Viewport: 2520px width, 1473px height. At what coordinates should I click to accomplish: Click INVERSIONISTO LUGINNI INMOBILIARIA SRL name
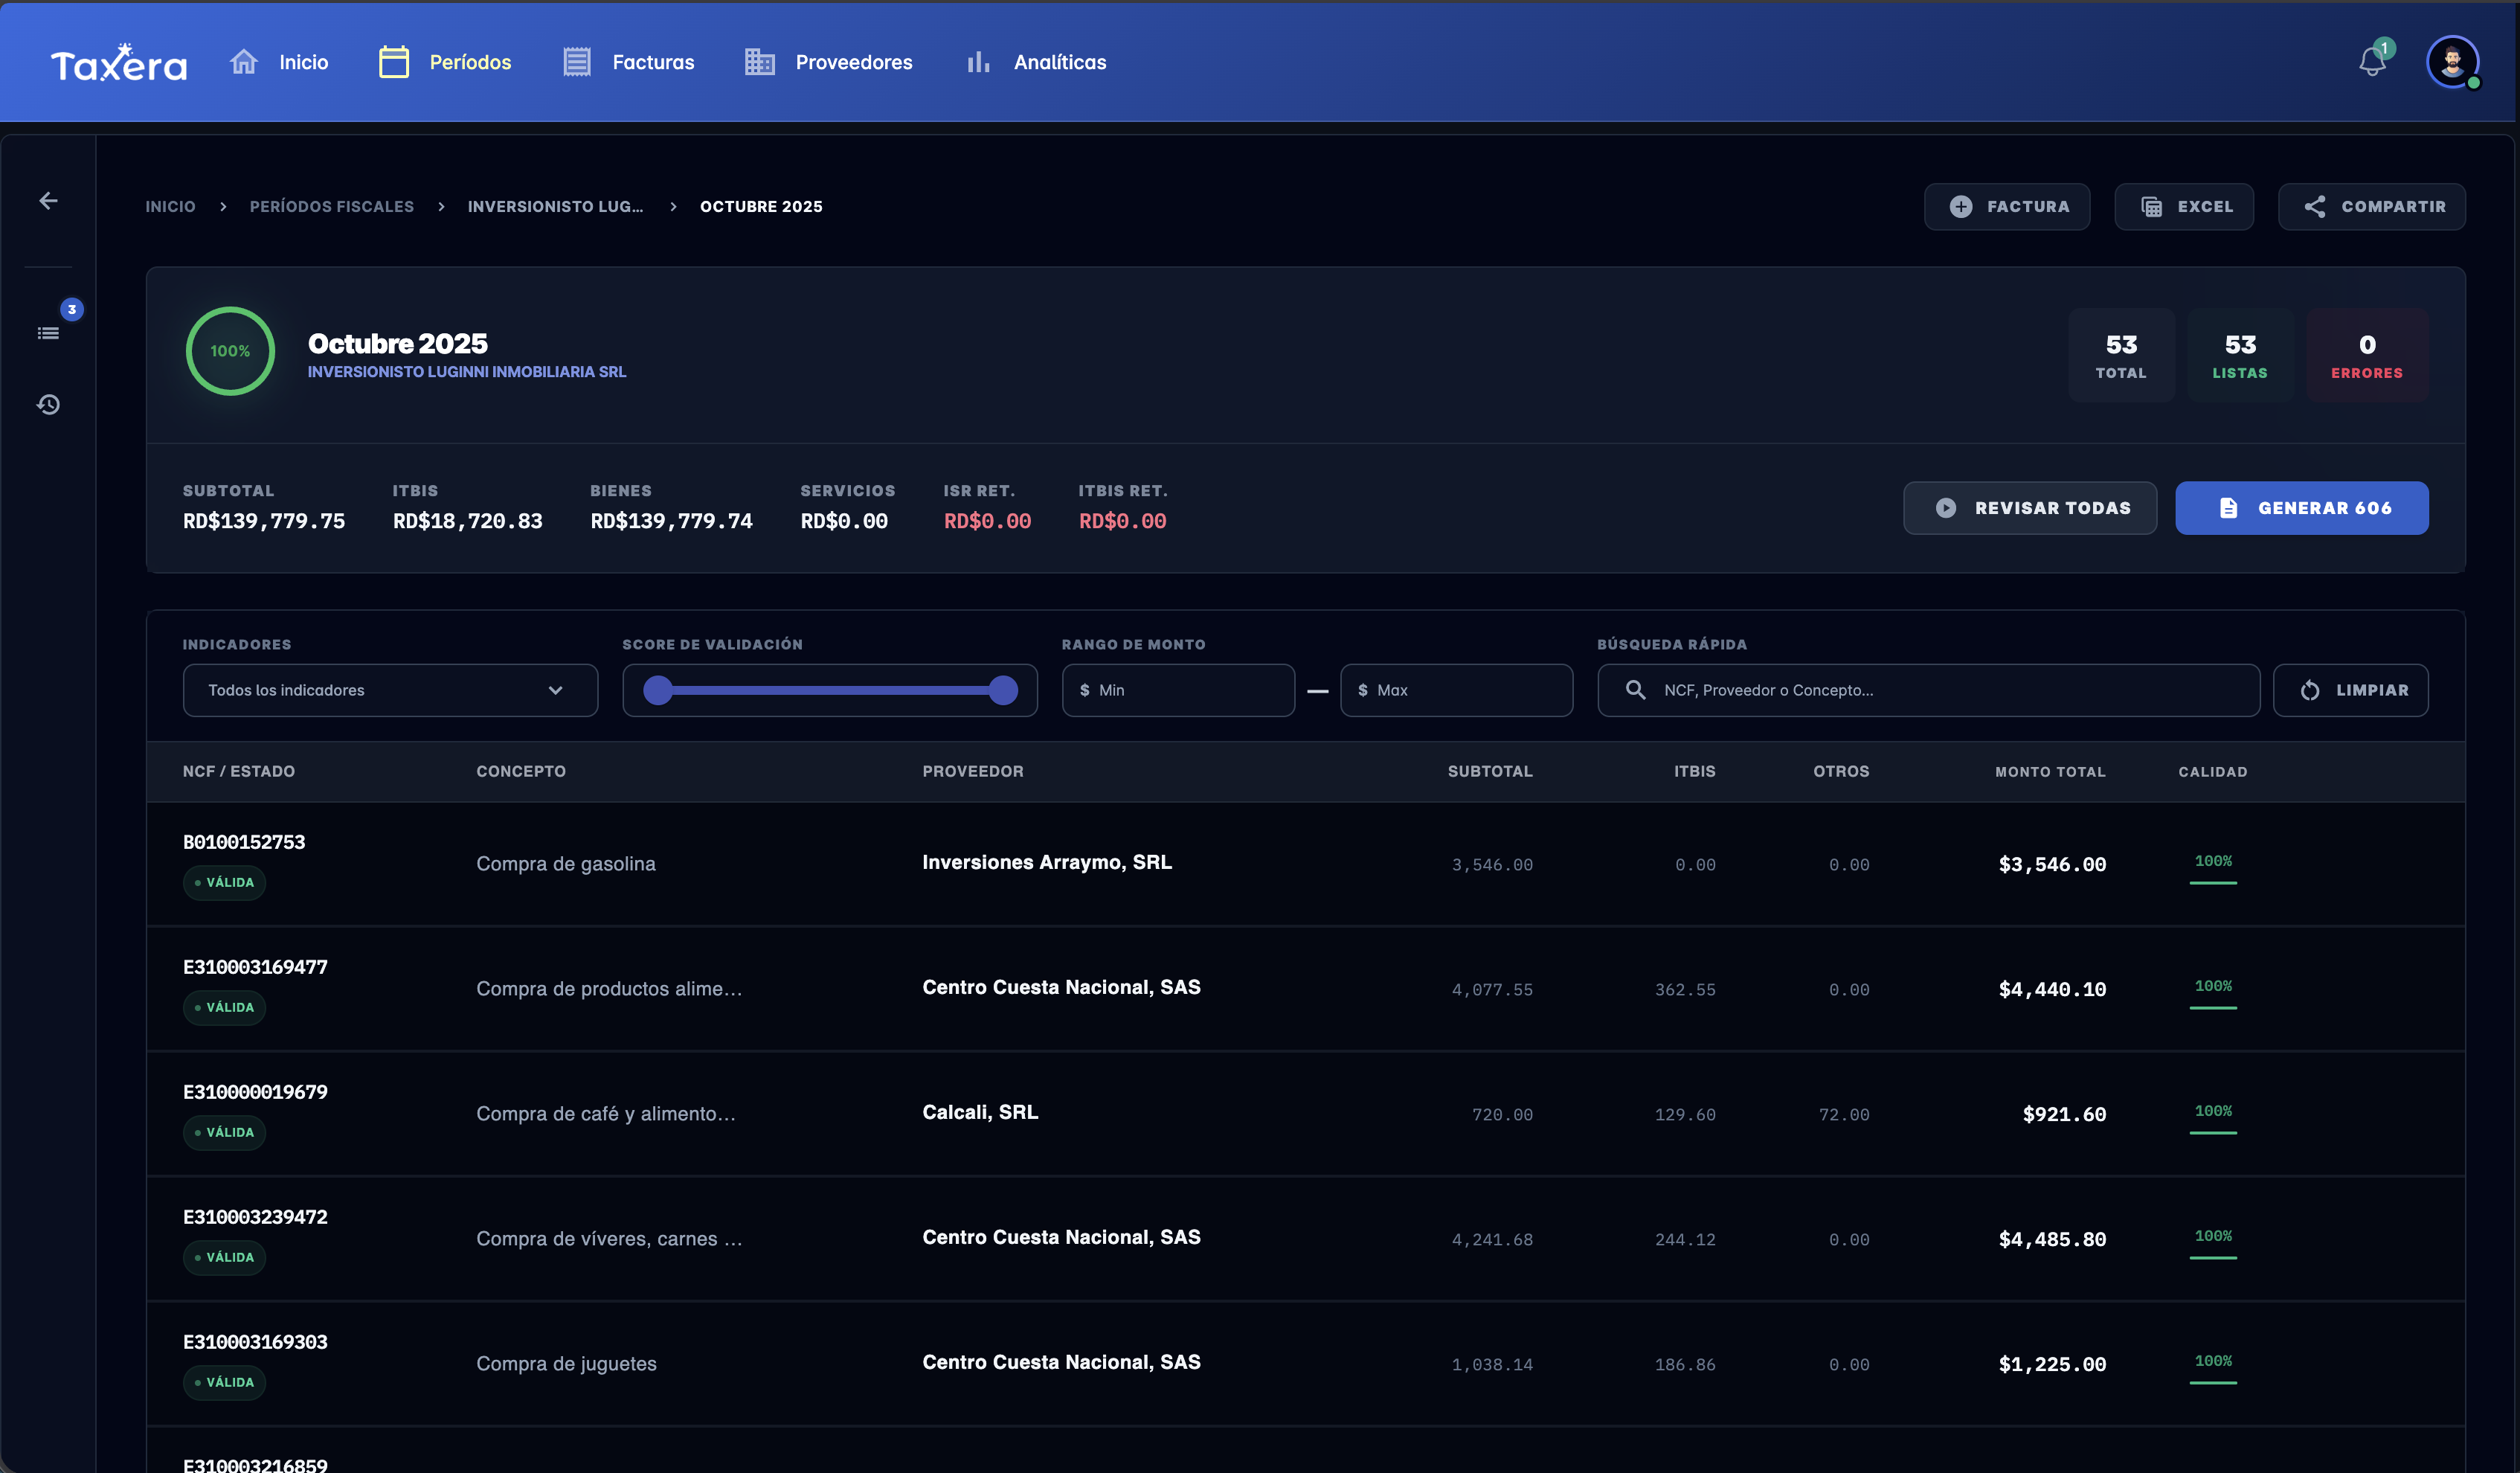point(467,371)
